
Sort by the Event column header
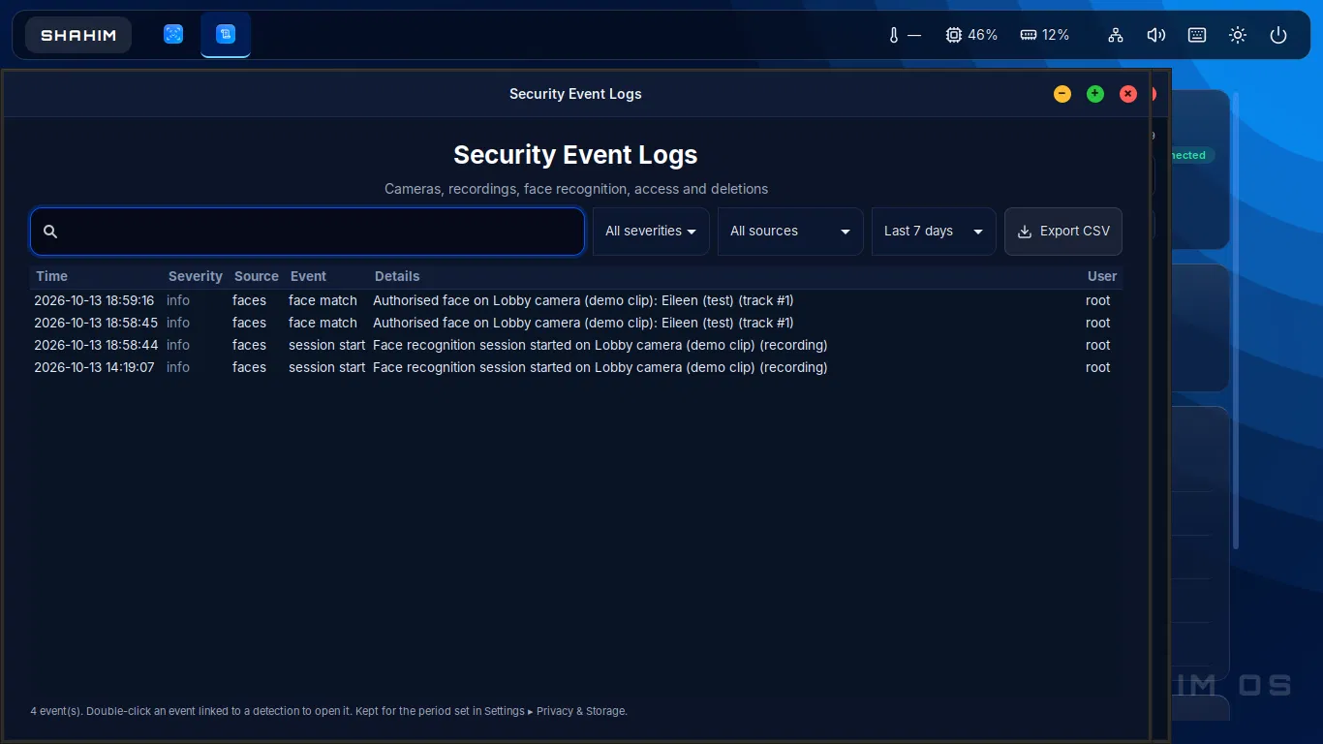[309, 276]
